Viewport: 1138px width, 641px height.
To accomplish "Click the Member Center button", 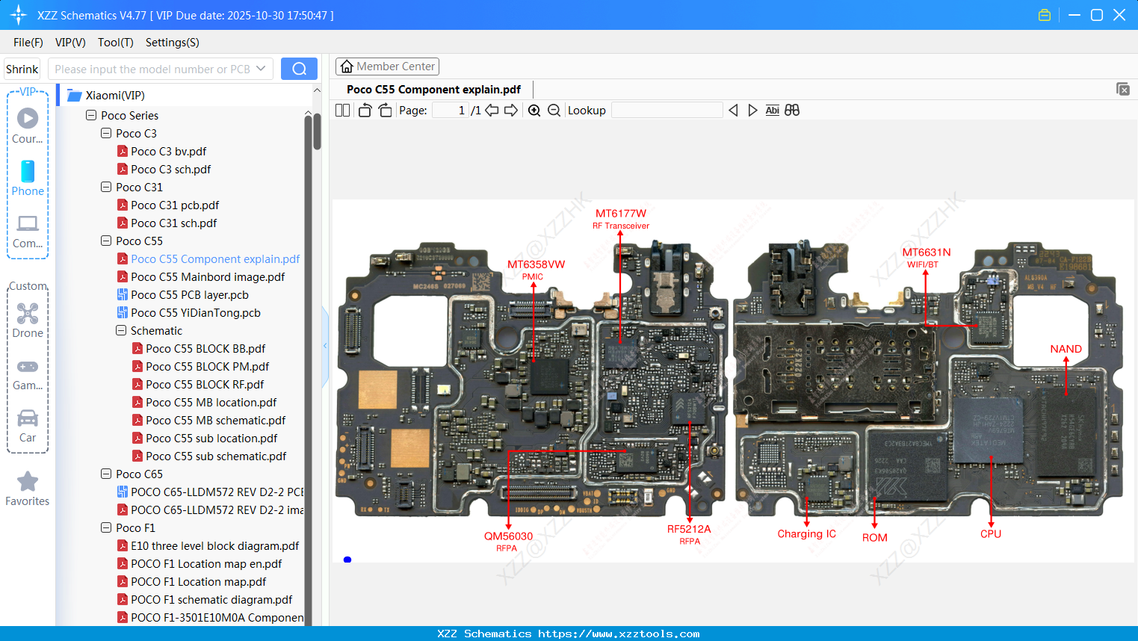I will tap(387, 66).
